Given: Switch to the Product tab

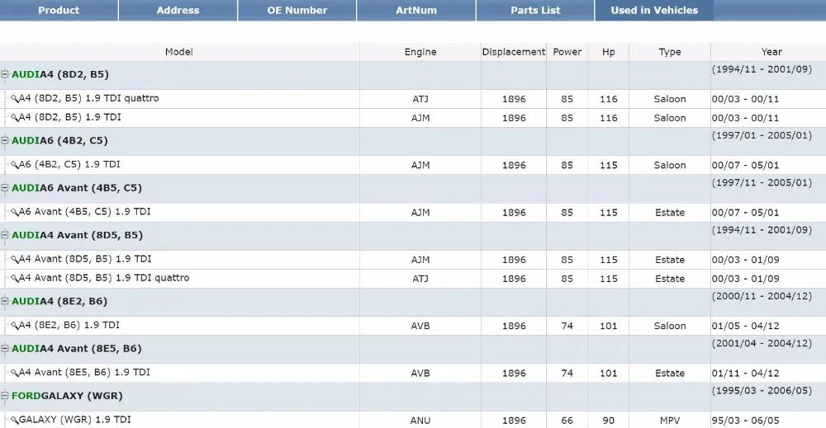Looking at the screenshot, I should click(59, 10).
